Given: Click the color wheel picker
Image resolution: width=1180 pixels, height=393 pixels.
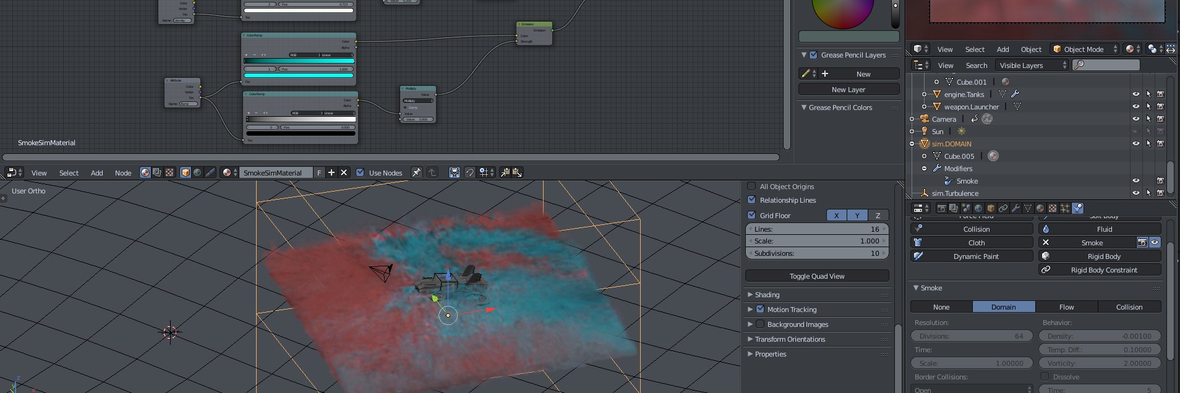Looking at the screenshot, I should [x=842, y=11].
